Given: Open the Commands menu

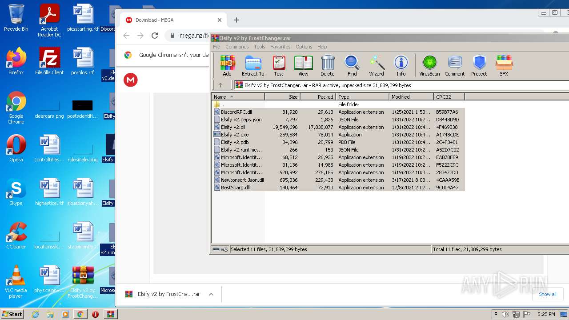Looking at the screenshot, I should 237,47.
